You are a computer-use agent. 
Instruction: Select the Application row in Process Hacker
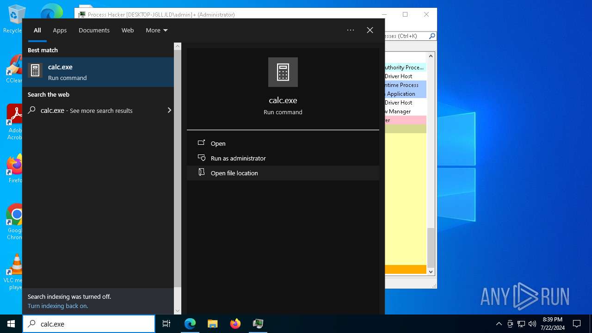(406, 93)
